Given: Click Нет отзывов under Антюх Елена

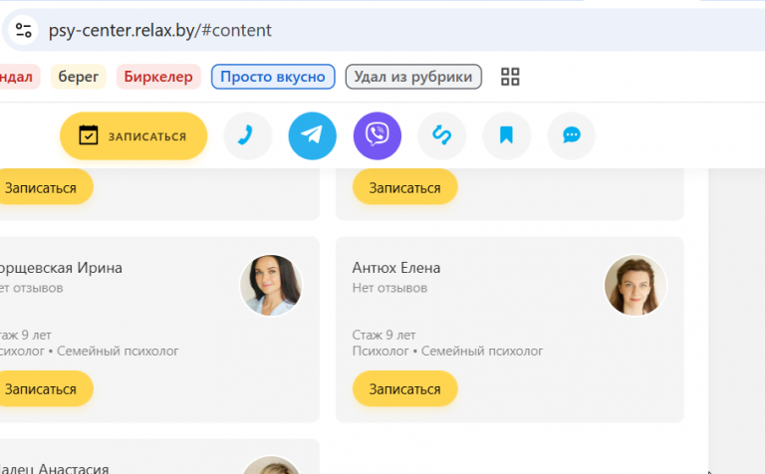Looking at the screenshot, I should (389, 288).
